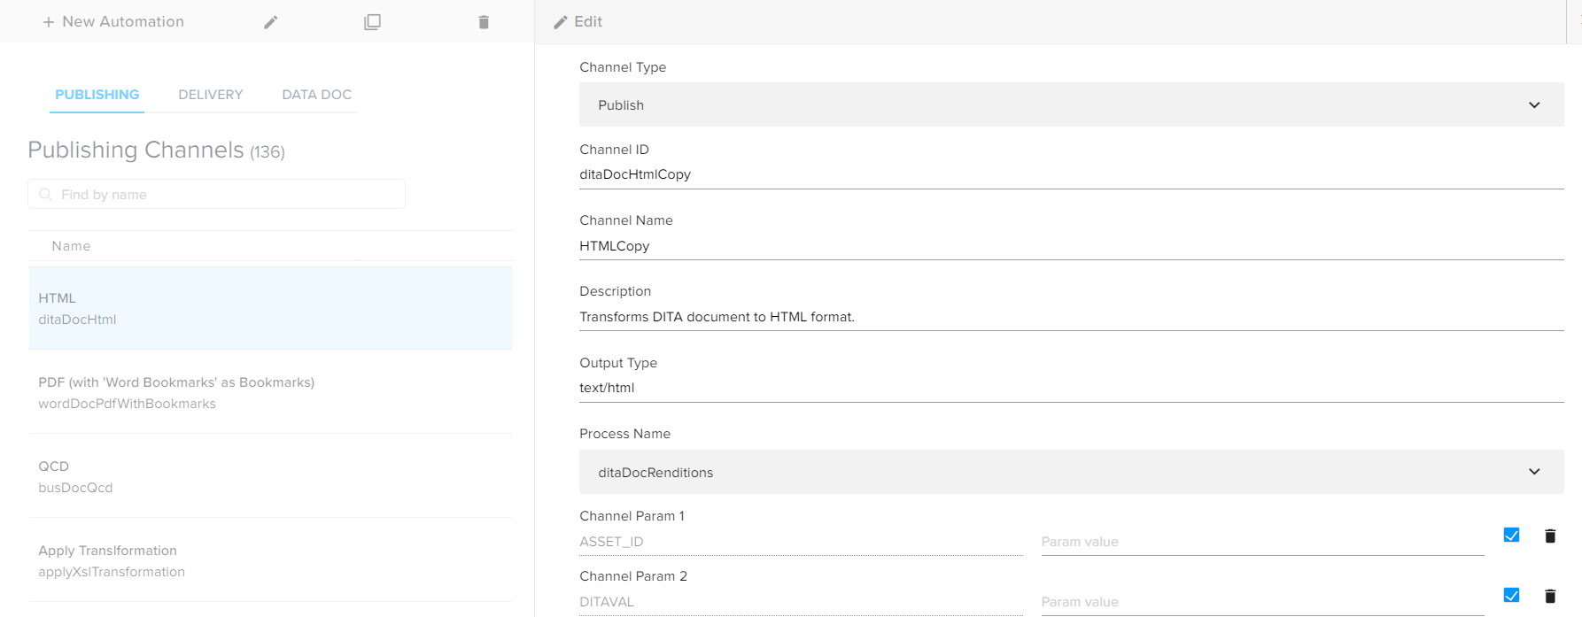The width and height of the screenshot is (1582, 617).
Task: Click the Process Name dropdown chevron
Action: tap(1534, 472)
